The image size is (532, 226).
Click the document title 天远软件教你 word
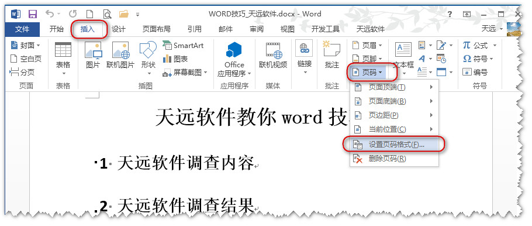pos(240,118)
